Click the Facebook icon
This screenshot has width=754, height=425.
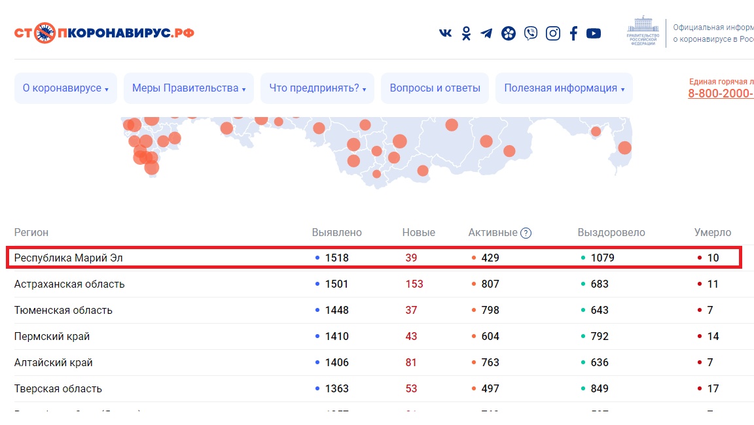[573, 33]
